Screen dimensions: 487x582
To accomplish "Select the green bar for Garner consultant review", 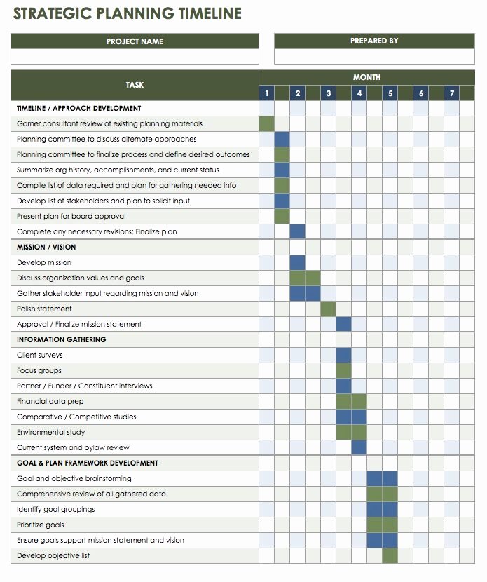I will (267, 123).
